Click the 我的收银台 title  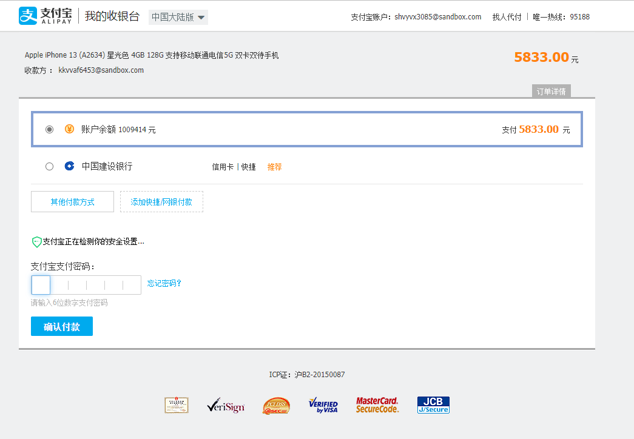click(112, 16)
